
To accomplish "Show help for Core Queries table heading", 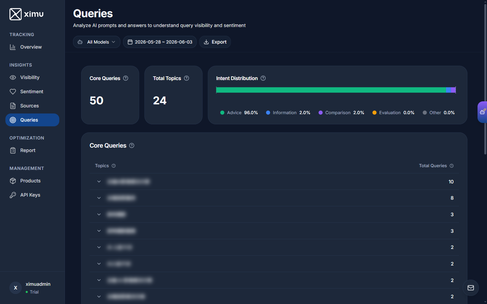I will pyautogui.click(x=132, y=145).
